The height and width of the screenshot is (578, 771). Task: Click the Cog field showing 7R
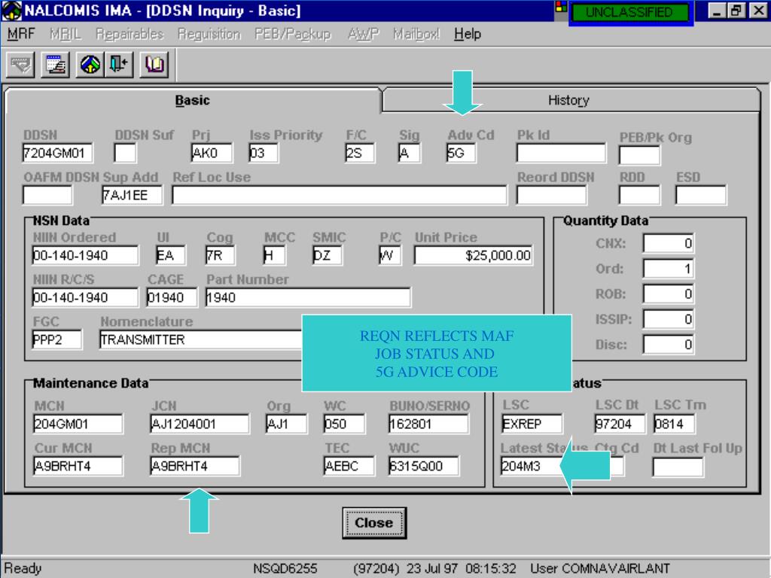point(220,256)
